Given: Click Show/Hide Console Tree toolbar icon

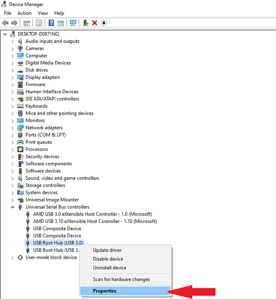Looking at the screenshot, I should click(x=27, y=23).
